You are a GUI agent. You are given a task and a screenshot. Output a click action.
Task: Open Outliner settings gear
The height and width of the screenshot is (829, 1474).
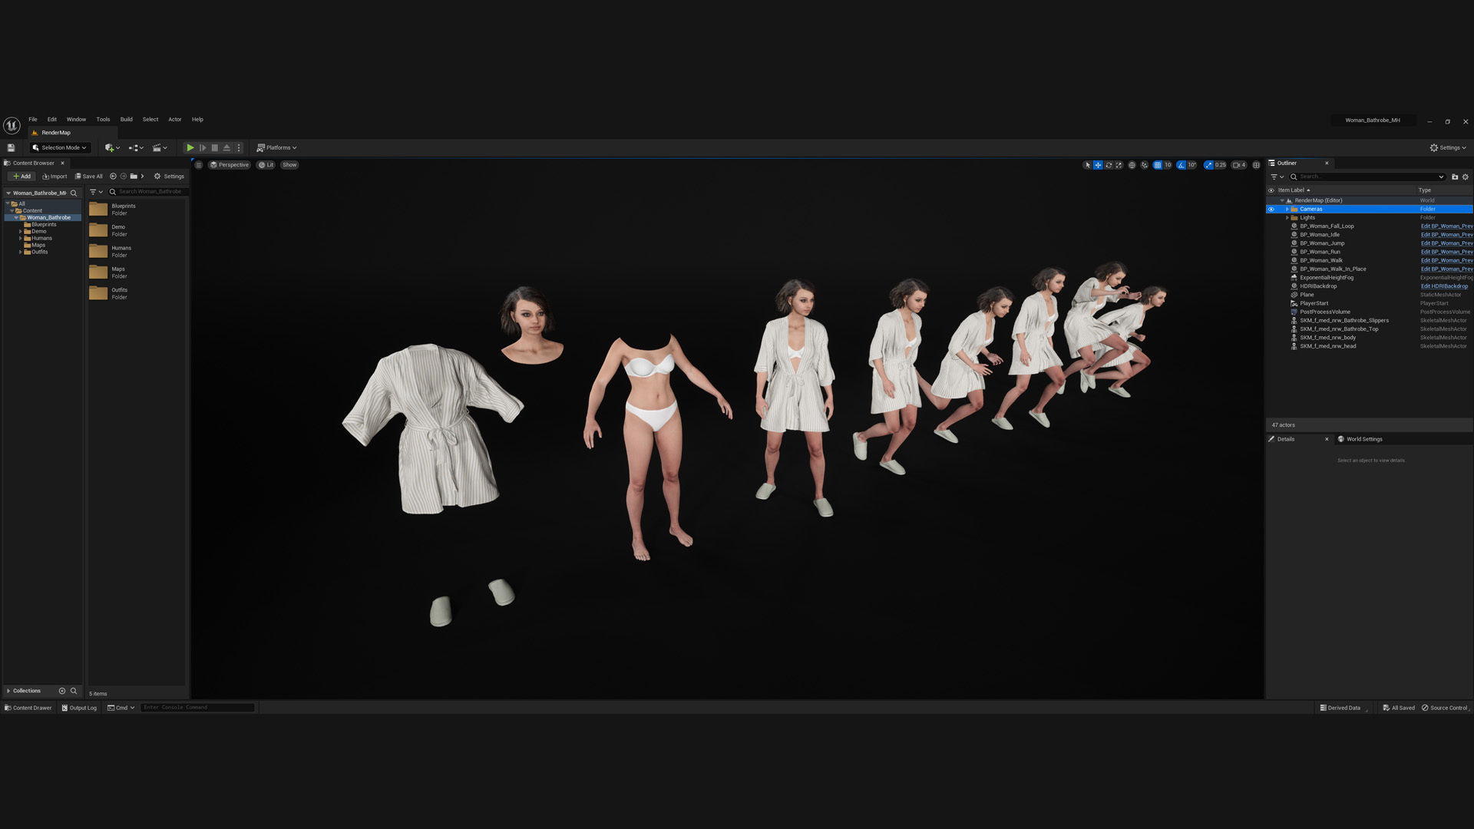pyautogui.click(x=1466, y=177)
